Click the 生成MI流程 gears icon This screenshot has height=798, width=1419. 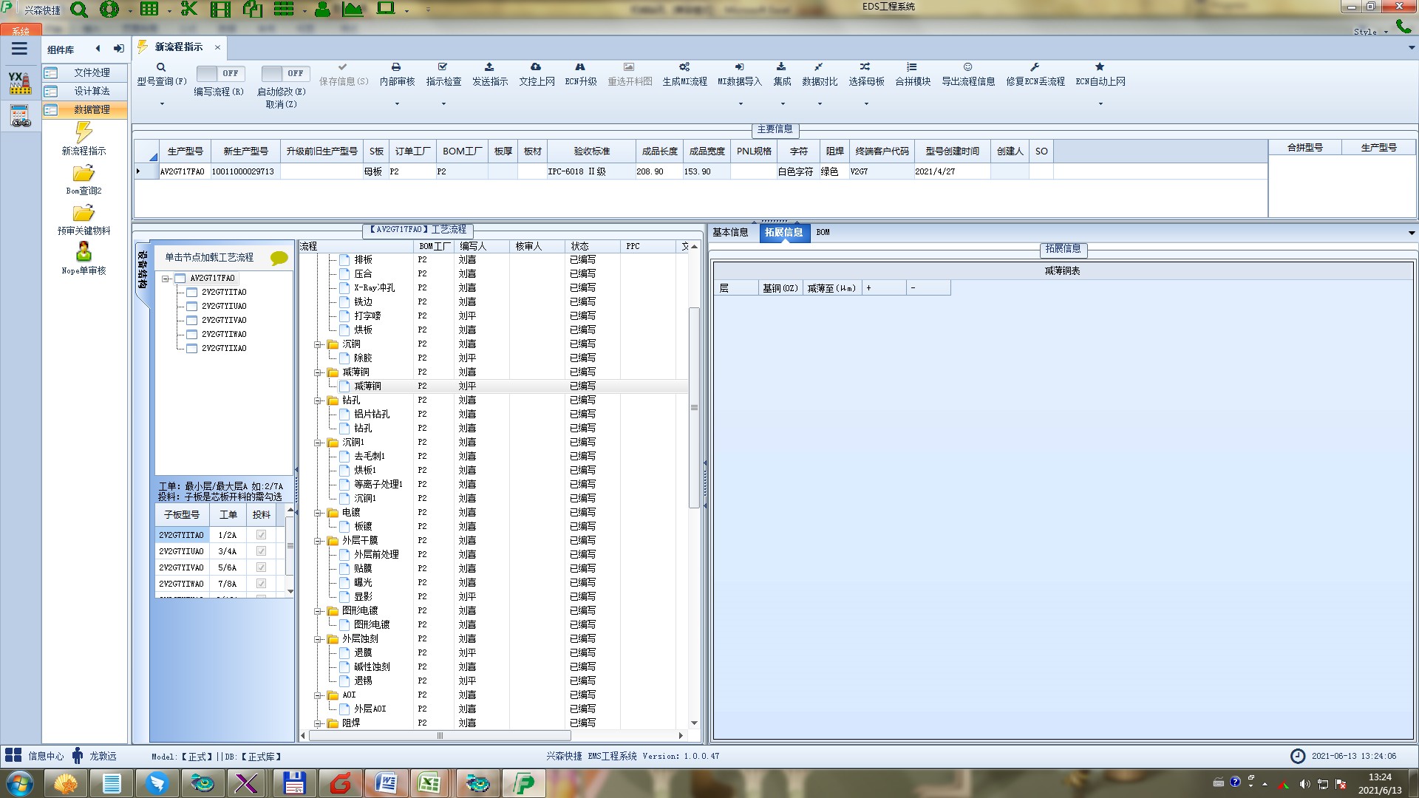tap(684, 67)
